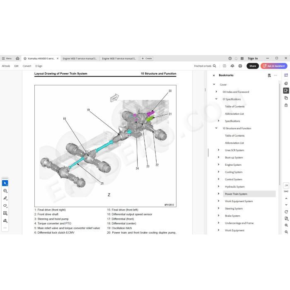This screenshot has width=290, height=290.
Task: Click the upload to cloud icon
Action: (232, 66)
